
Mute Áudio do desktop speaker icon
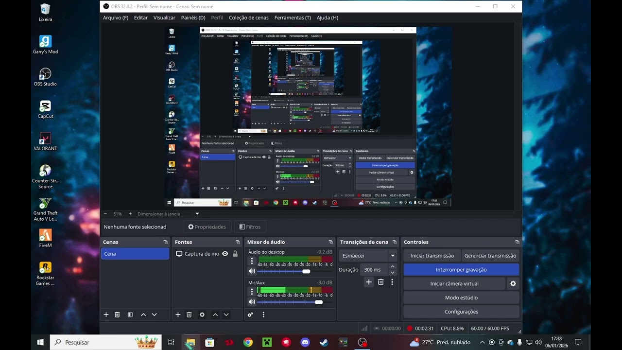[252, 271]
